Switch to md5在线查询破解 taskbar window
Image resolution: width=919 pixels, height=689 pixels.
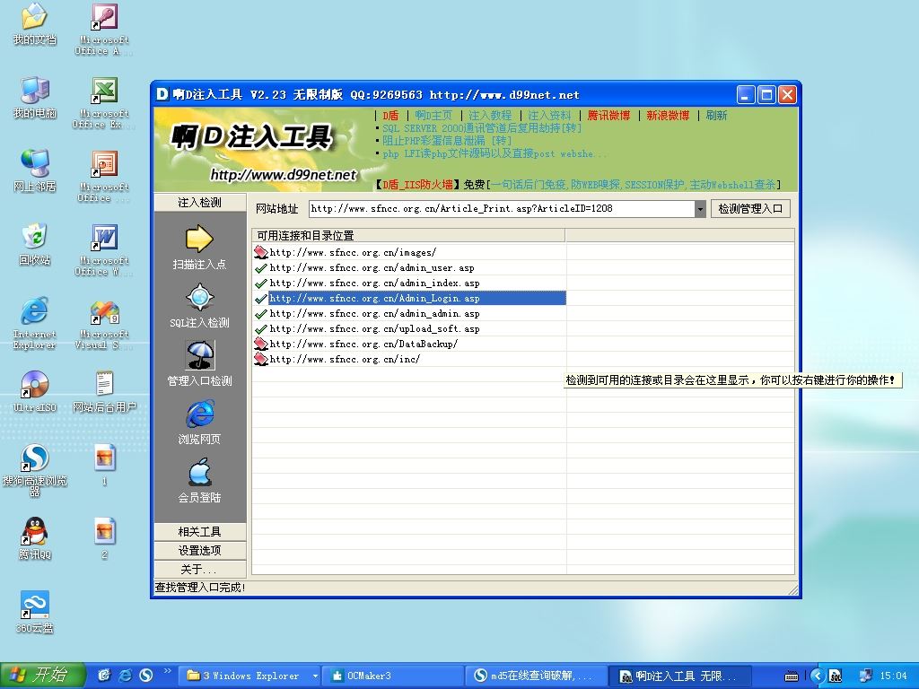[536, 676]
